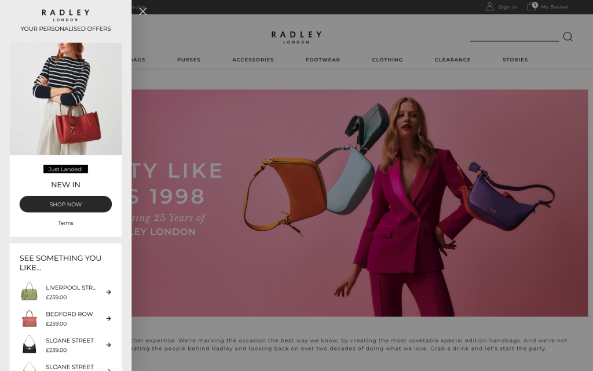Image resolution: width=593 pixels, height=371 pixels.
Task: Open the Sign In user icon
Action: pyautogui.click(x=490, y=6)
